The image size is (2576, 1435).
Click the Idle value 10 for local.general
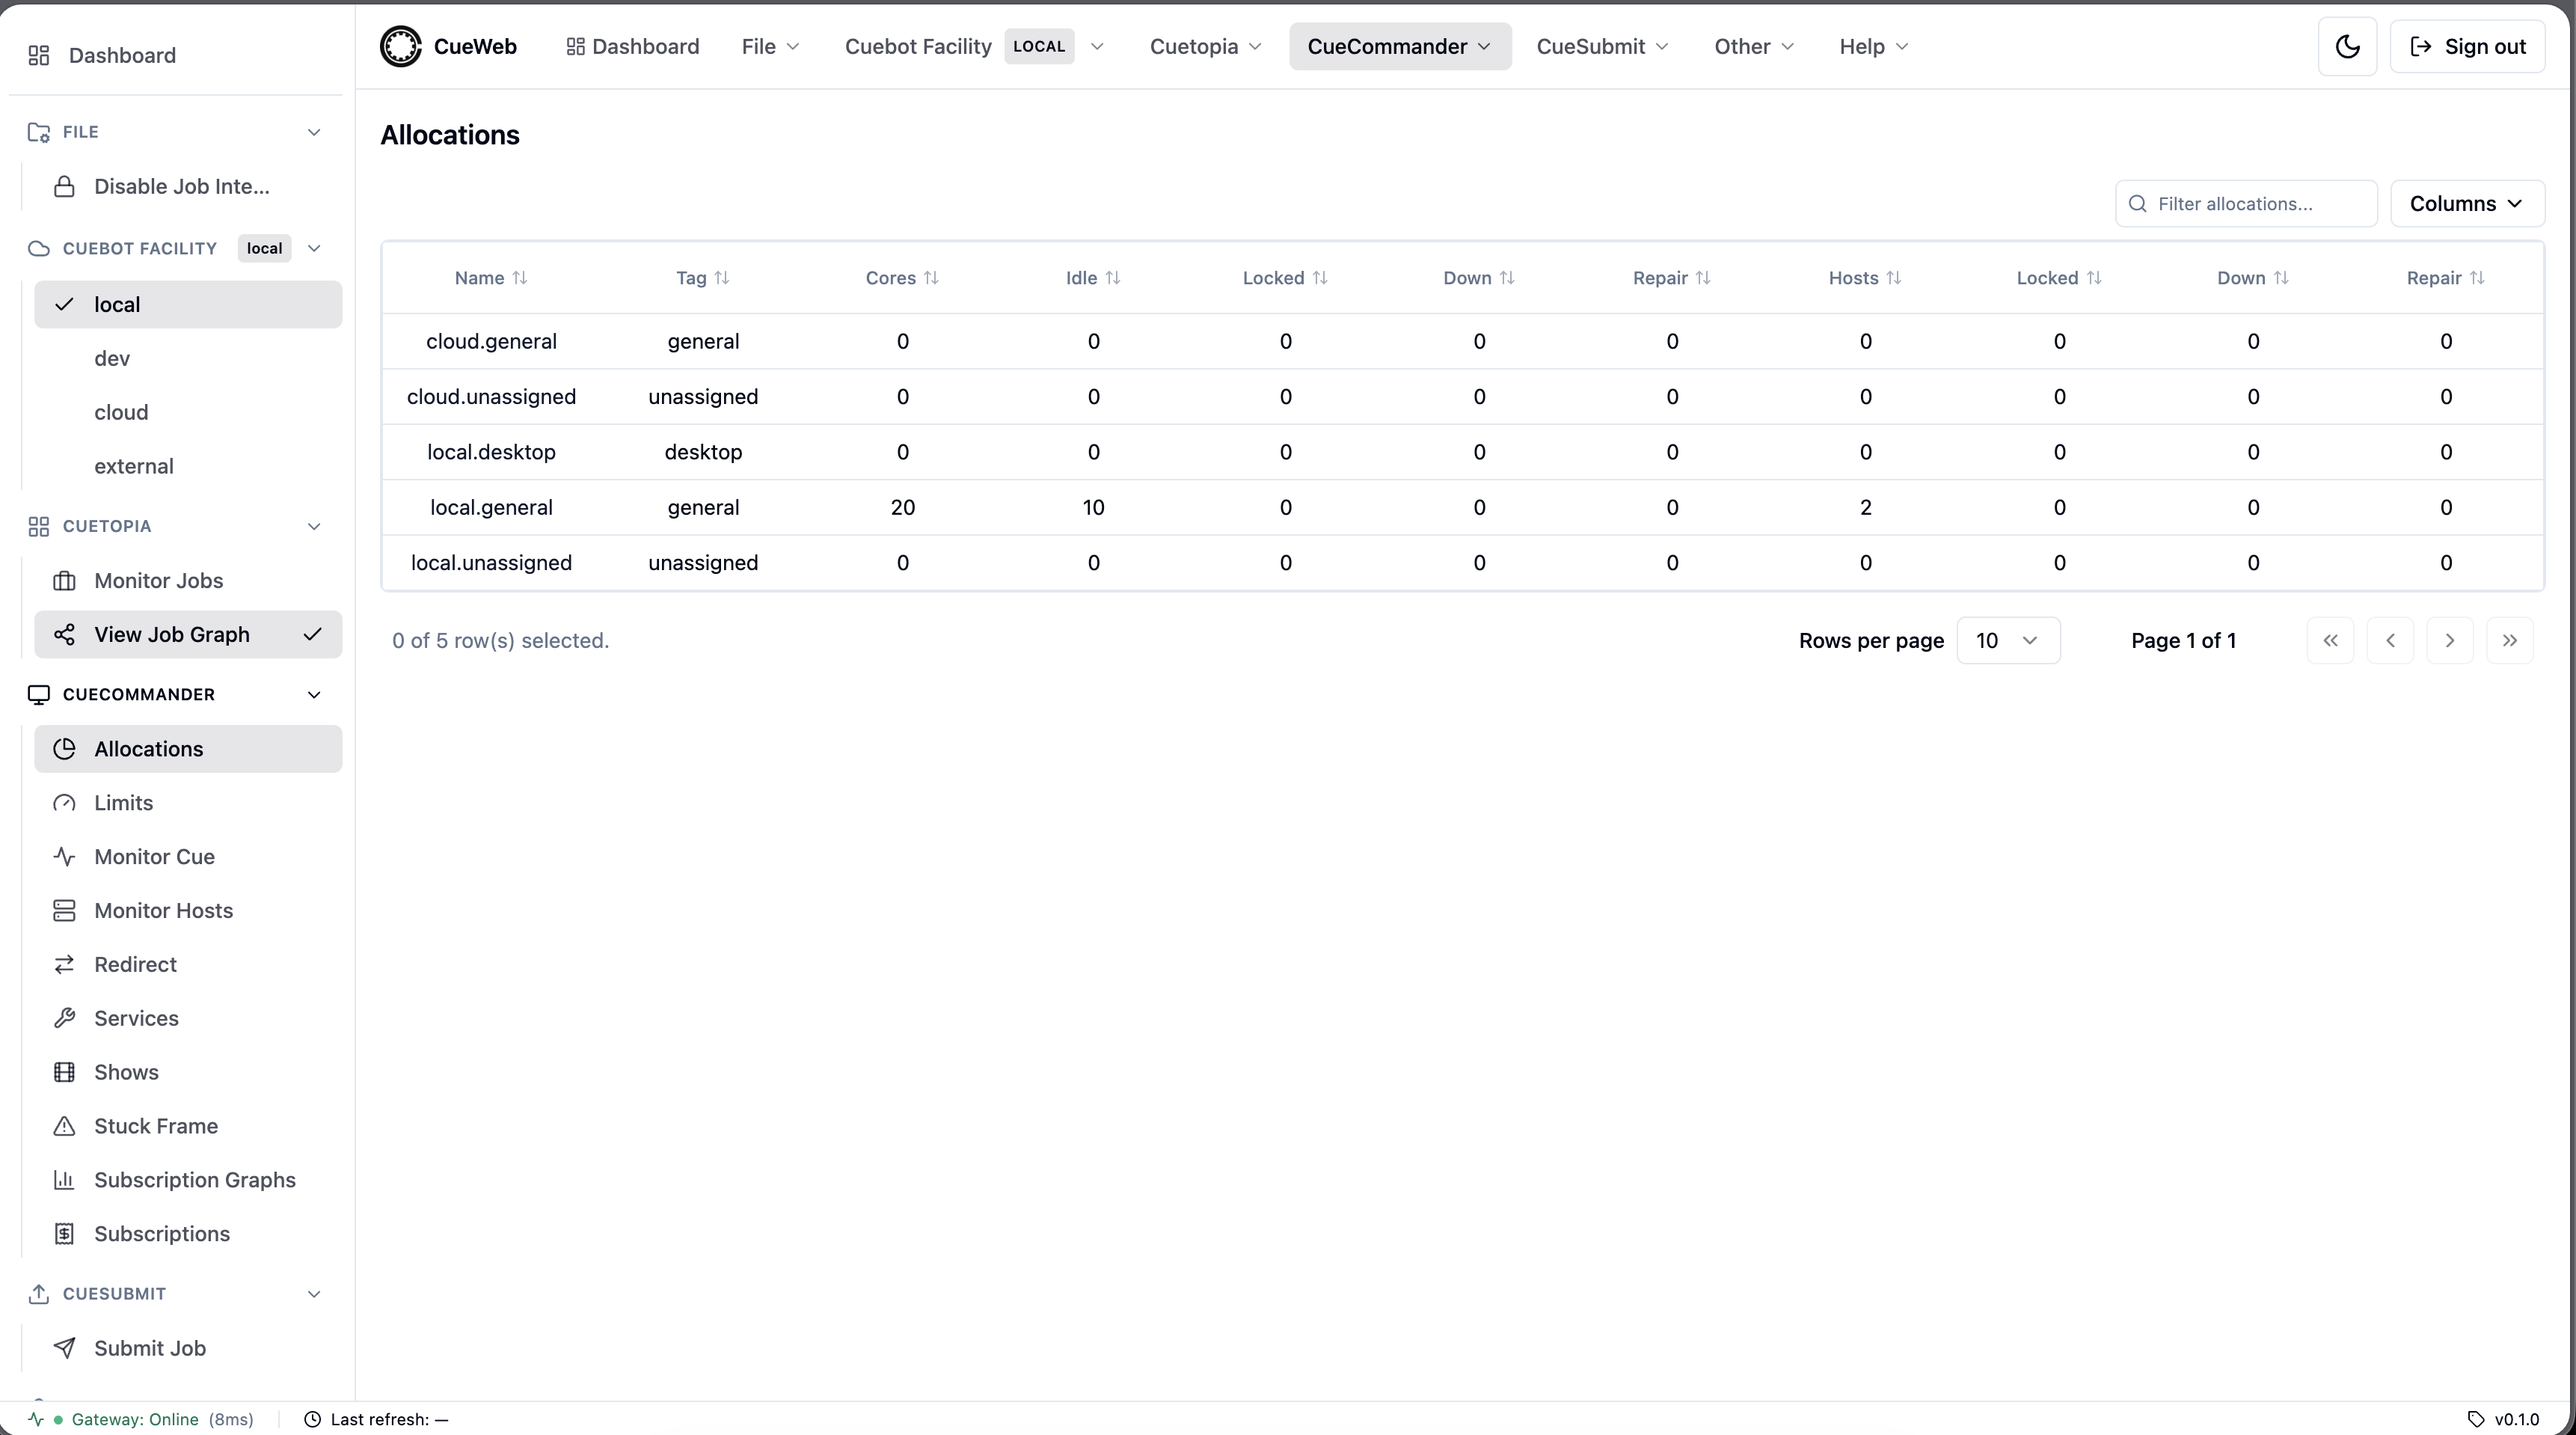click(x=1093, y=508)
